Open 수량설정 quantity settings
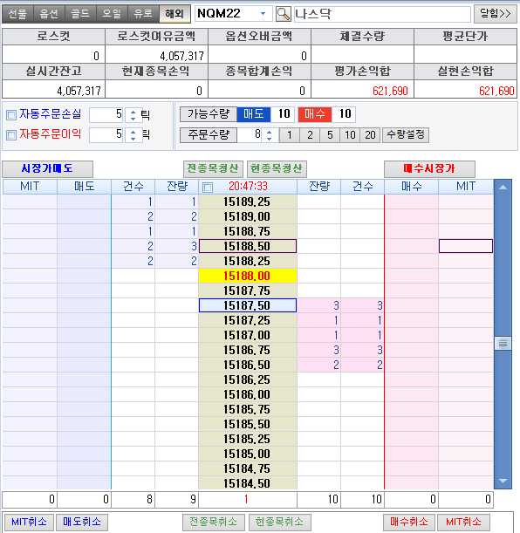 (406, 135)
